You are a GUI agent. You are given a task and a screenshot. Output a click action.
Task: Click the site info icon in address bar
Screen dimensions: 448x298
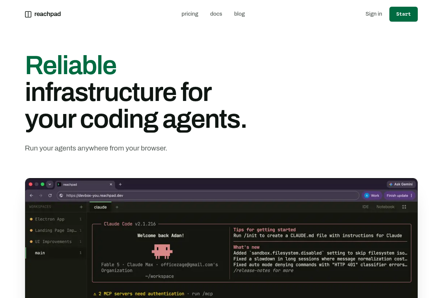61,195
